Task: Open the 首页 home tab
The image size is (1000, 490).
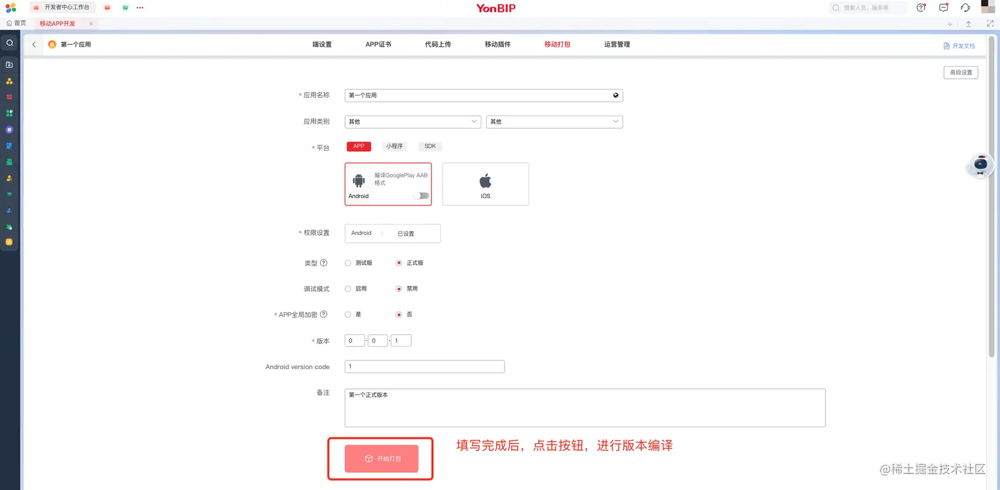Action: pos(17,23)
